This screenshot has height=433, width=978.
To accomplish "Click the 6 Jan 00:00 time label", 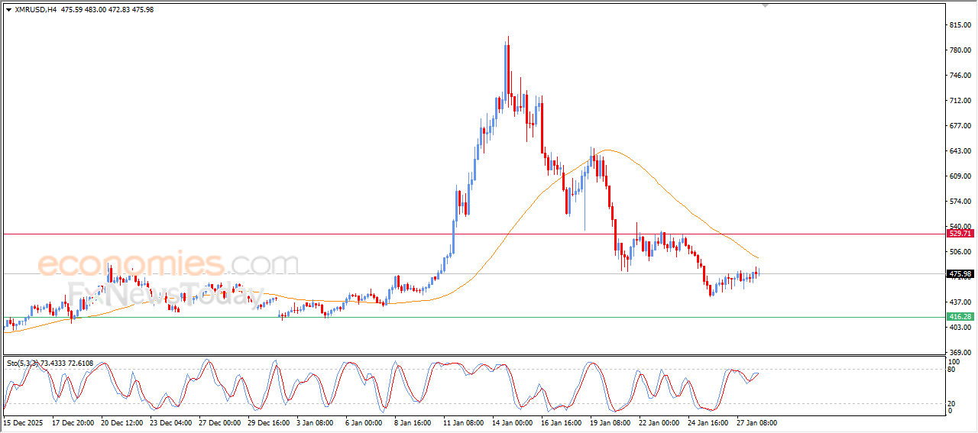I will (363, 422).
